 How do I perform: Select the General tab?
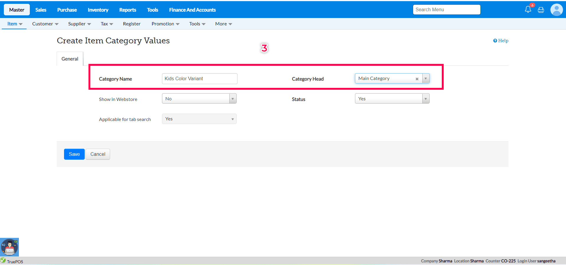pyautogui.click(x=70, y=59)
